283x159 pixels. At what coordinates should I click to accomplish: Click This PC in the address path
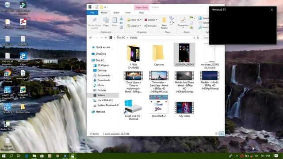pos(121,38)
